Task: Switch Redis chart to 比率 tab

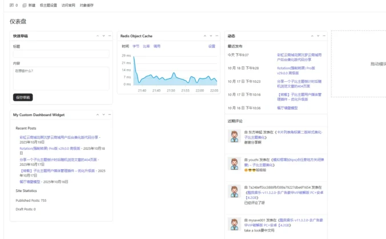Action: [x=146, y=46]
